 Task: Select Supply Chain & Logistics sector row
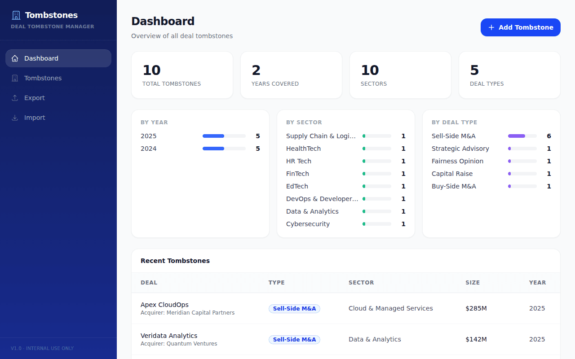click(x=346, y=136)
